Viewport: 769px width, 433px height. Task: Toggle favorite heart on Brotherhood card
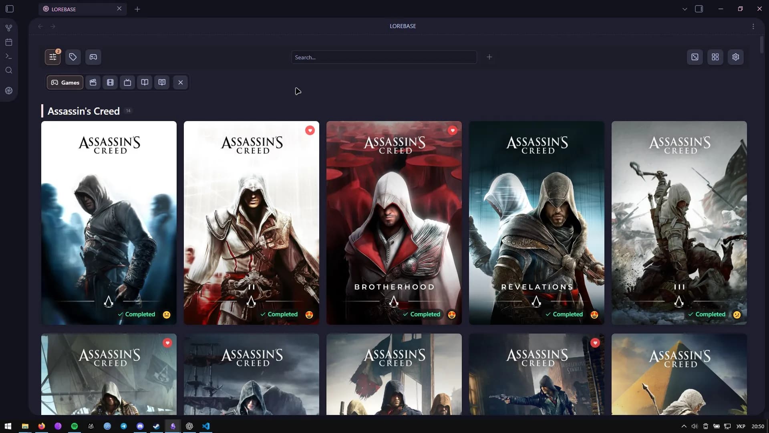click(x=453, y=130)
